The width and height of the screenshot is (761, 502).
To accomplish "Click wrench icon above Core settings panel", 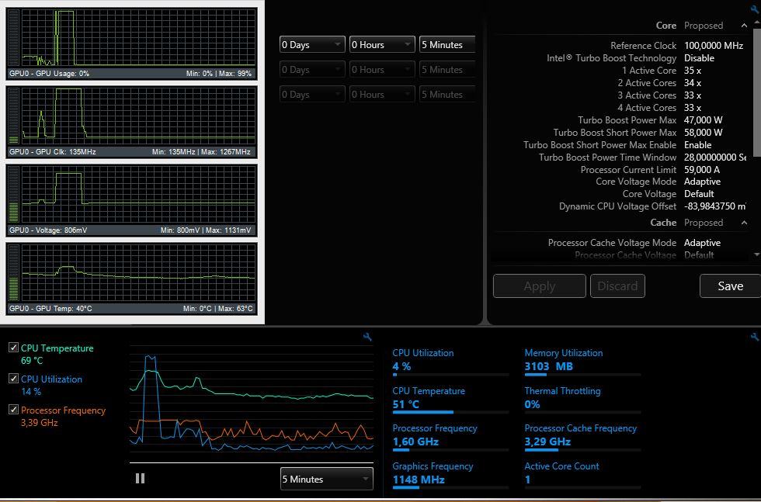I will (756, 9).
